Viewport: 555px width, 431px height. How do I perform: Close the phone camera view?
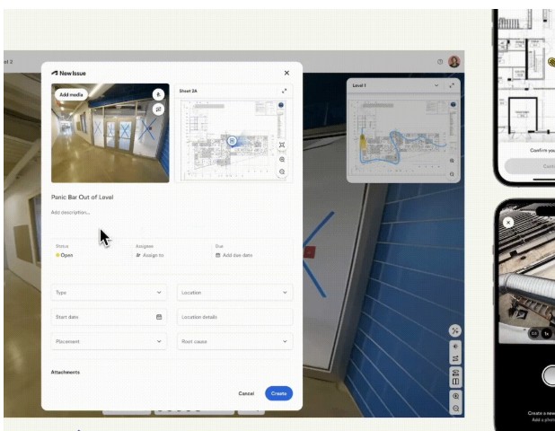(x=508, y=223)
